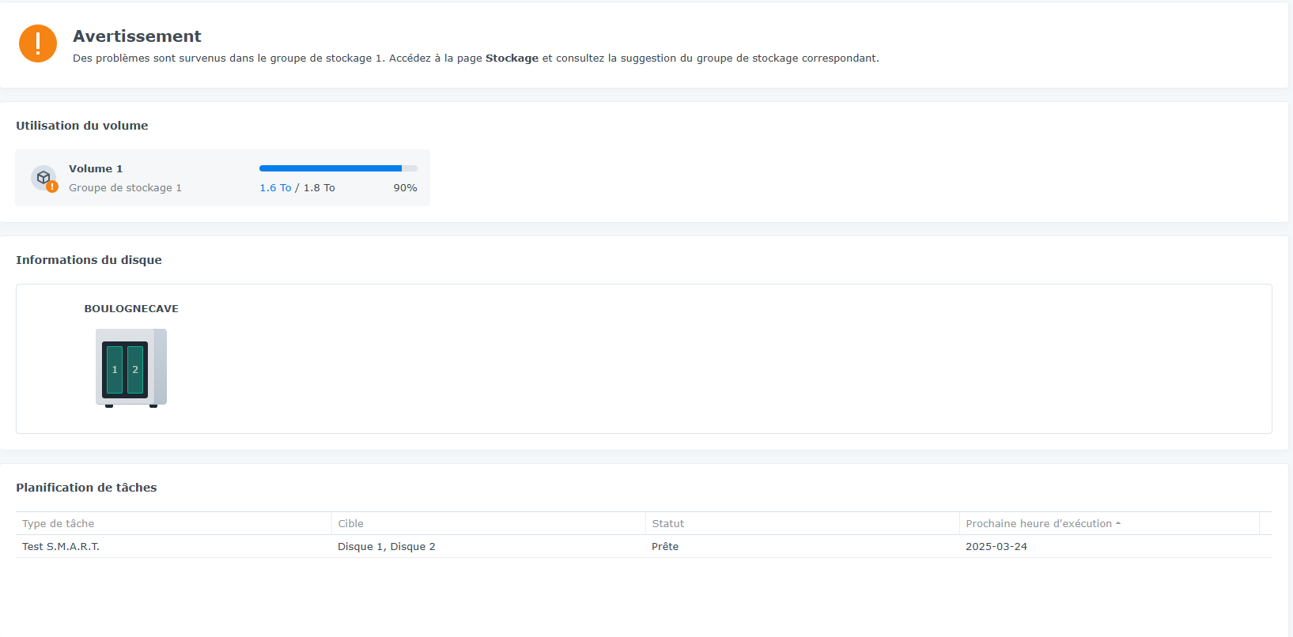1293x637 pixels.
Task: Click the Volume 1 cube icon
Action: (43, 178)
